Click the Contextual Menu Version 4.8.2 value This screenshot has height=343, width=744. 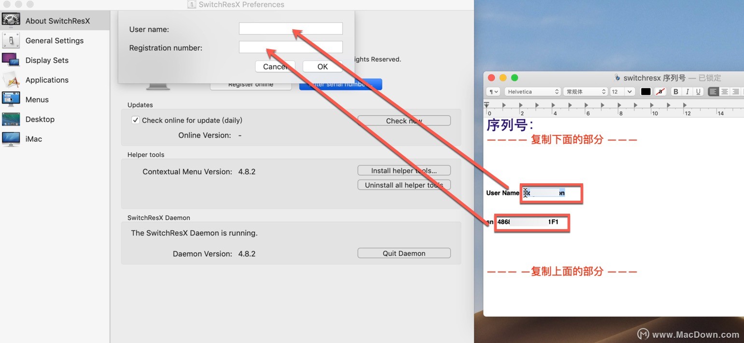[247, 172]
